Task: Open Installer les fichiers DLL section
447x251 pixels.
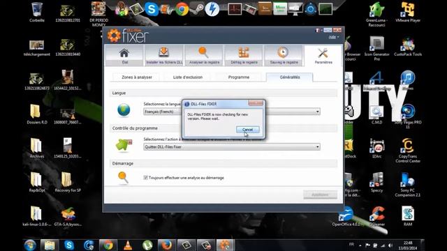Action: point(164,55)
